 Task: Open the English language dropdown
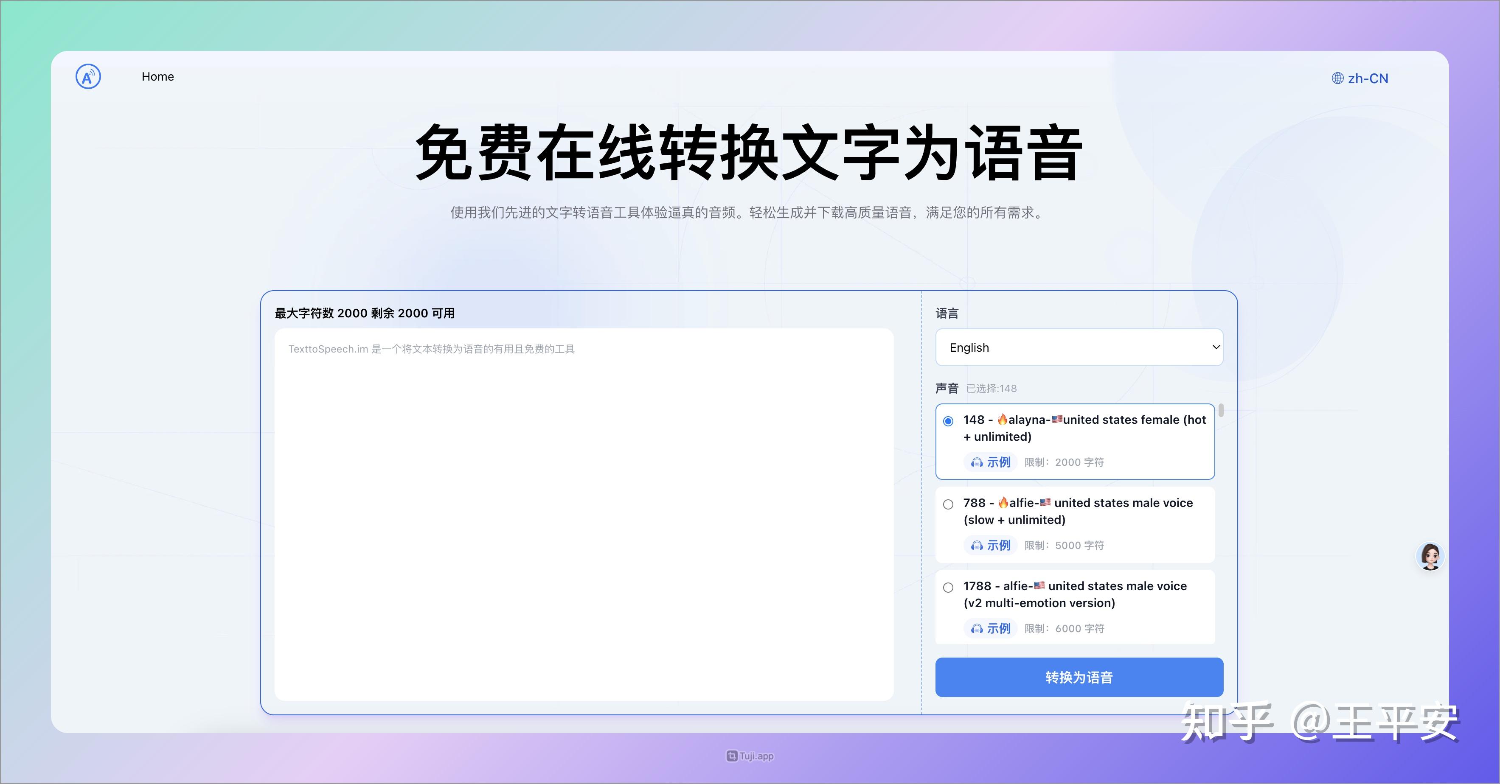click(1079, 347)
